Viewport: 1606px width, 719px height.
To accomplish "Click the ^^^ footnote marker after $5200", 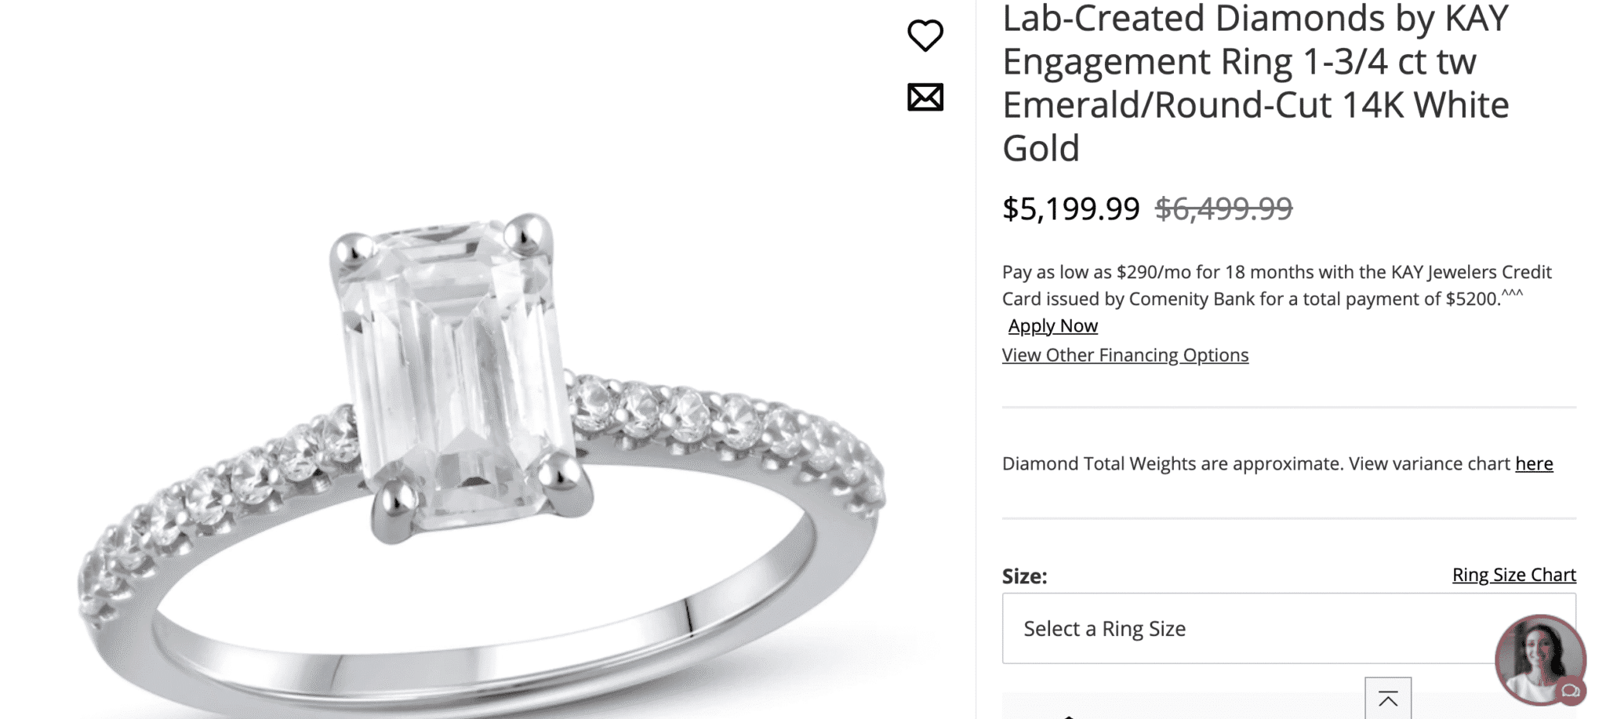I will (x=1512, y=293).
